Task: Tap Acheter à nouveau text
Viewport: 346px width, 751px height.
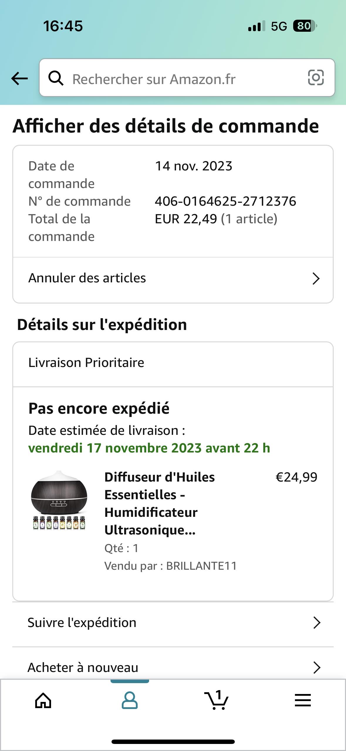Action: (83, 668)
